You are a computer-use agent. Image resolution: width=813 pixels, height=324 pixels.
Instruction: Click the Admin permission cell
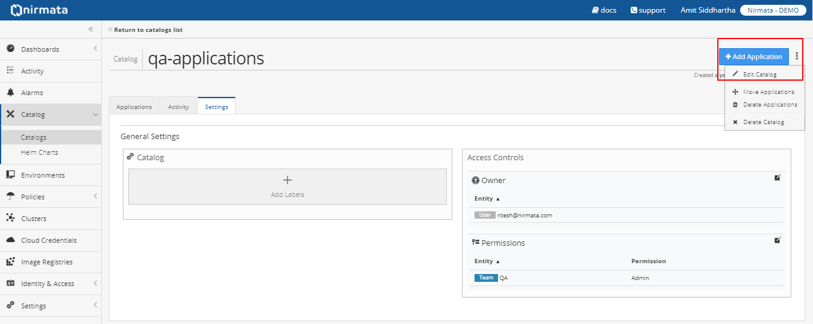[640, 278]
